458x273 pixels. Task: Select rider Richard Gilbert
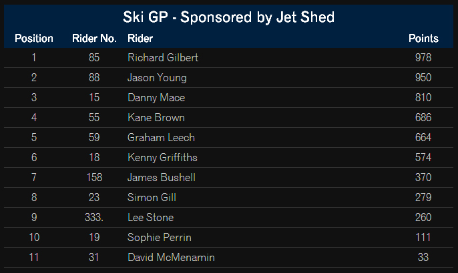click(163, 58)
